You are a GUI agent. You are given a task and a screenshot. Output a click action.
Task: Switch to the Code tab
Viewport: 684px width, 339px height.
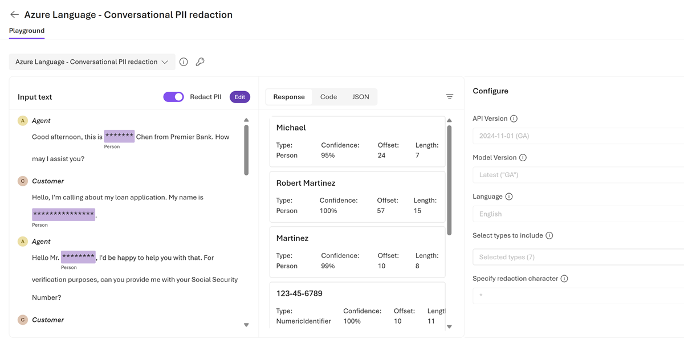click(x=328, y=97)
